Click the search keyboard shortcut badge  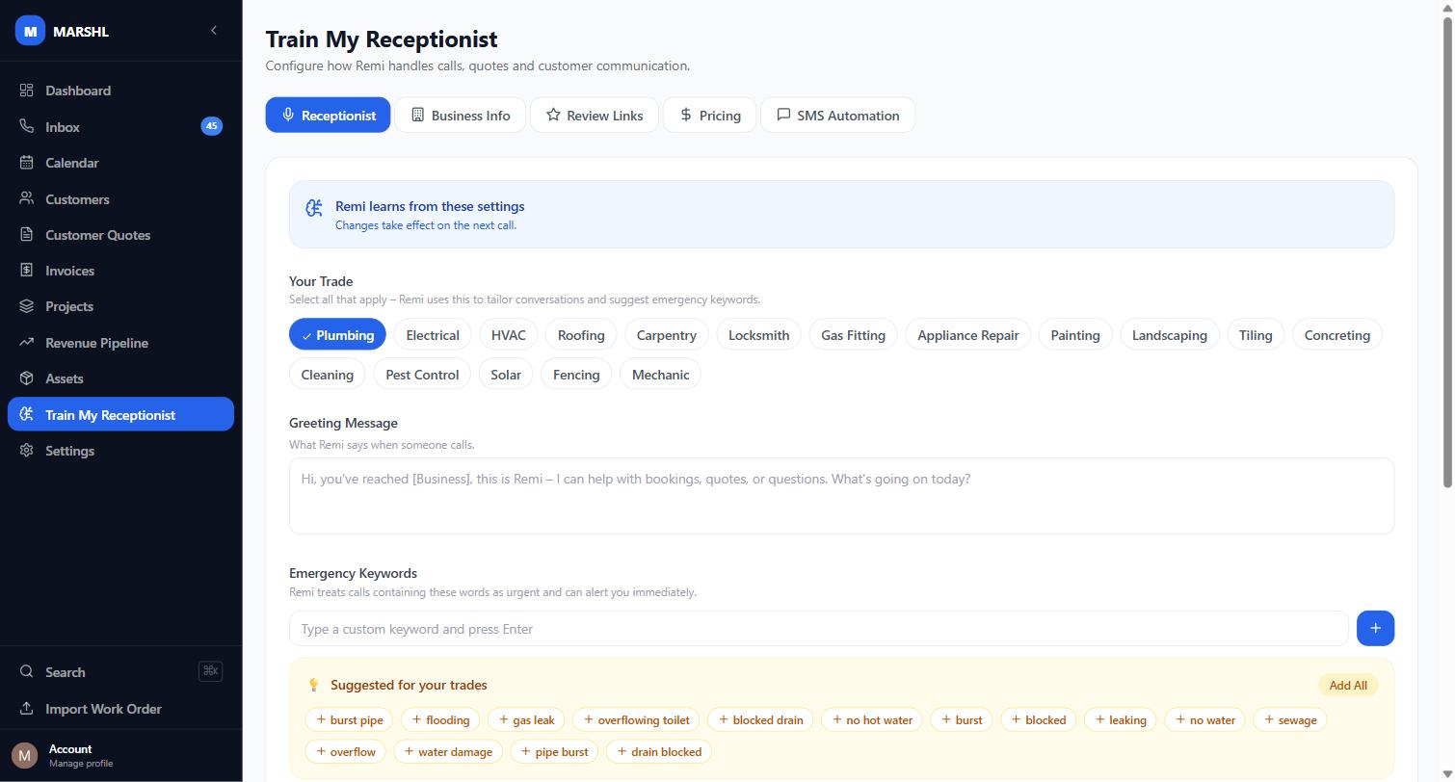[210, 671]
